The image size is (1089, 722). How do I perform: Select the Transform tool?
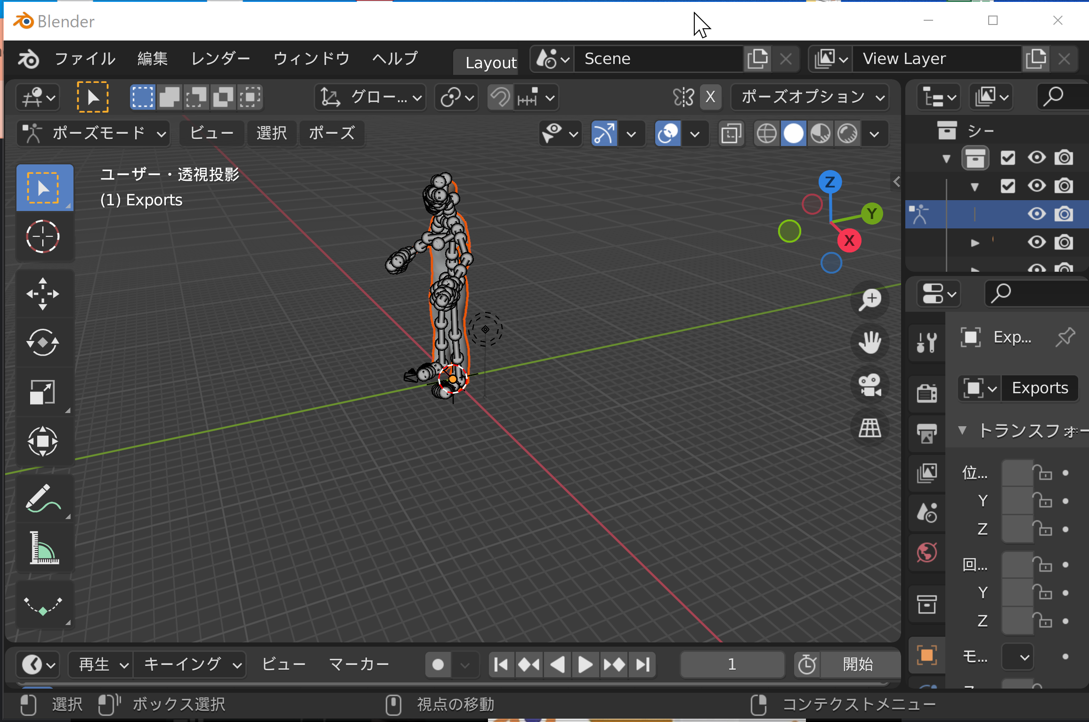tap(43, 441)
